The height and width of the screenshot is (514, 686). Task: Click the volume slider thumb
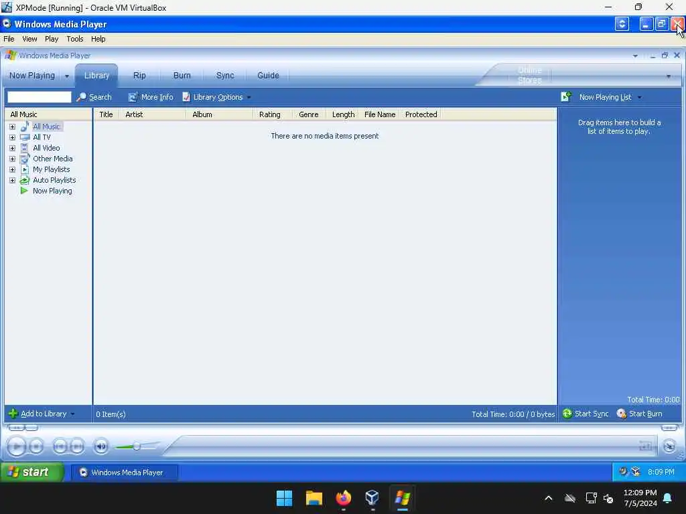(x=137, y=446)
